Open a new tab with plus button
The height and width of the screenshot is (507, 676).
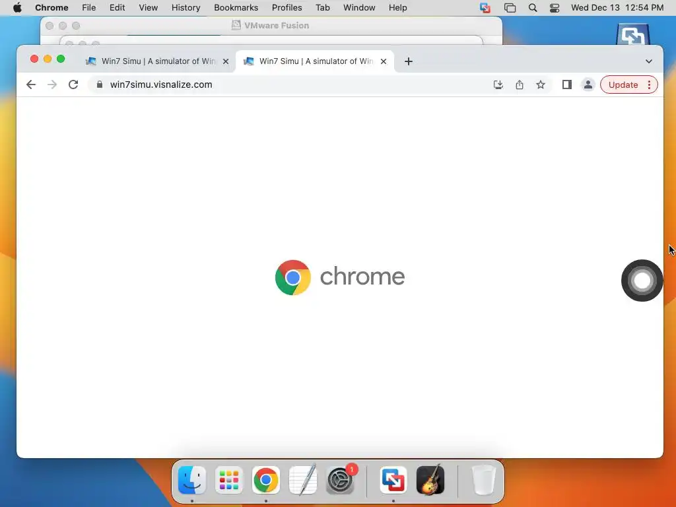tap(409, 61)
